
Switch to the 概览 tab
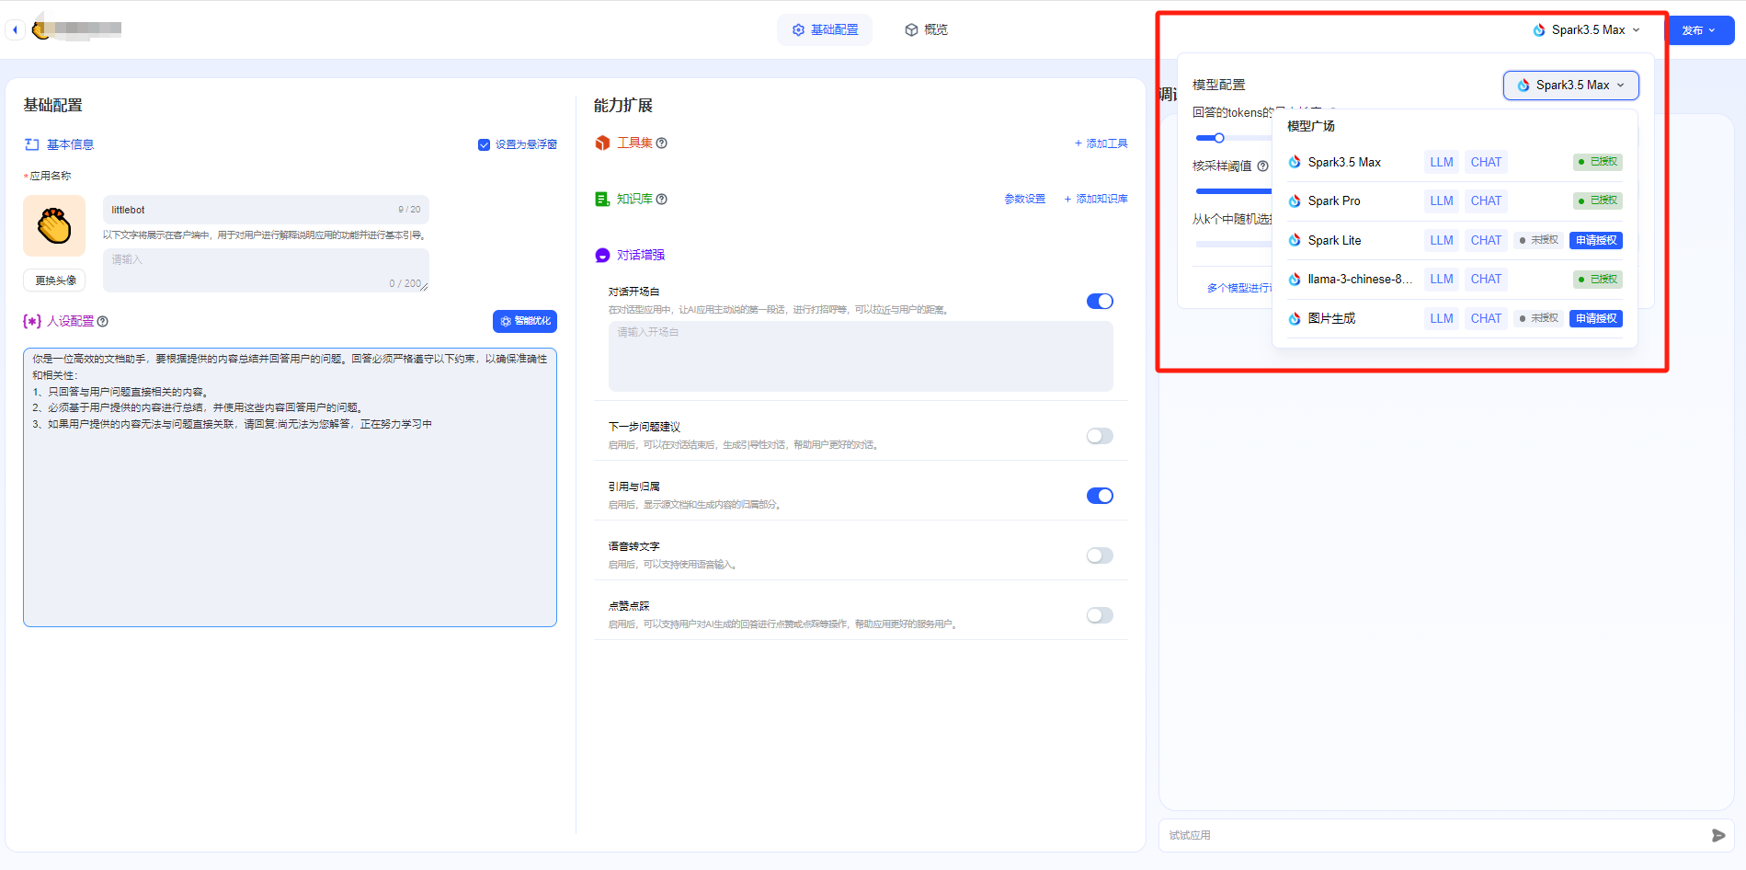[x=926, y=30]
